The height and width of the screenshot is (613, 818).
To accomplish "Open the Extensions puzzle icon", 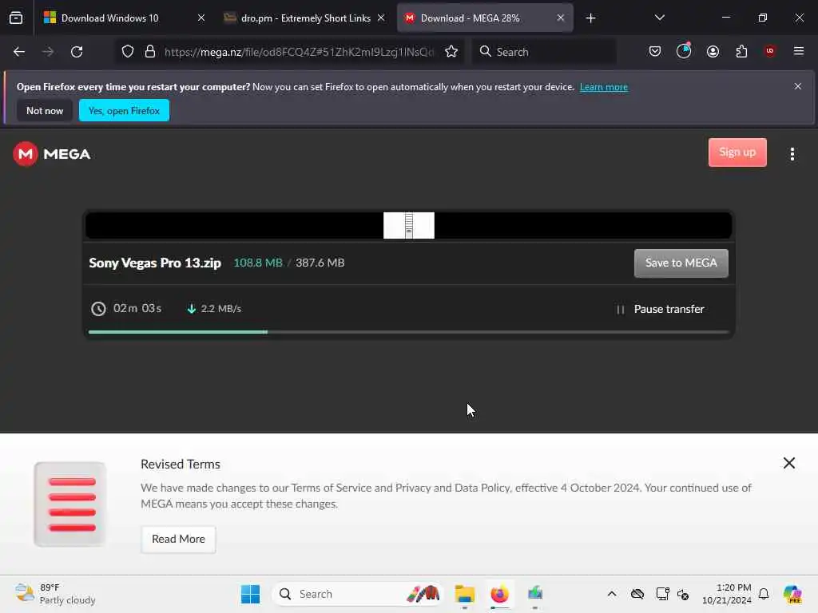I will click(741, 51).
